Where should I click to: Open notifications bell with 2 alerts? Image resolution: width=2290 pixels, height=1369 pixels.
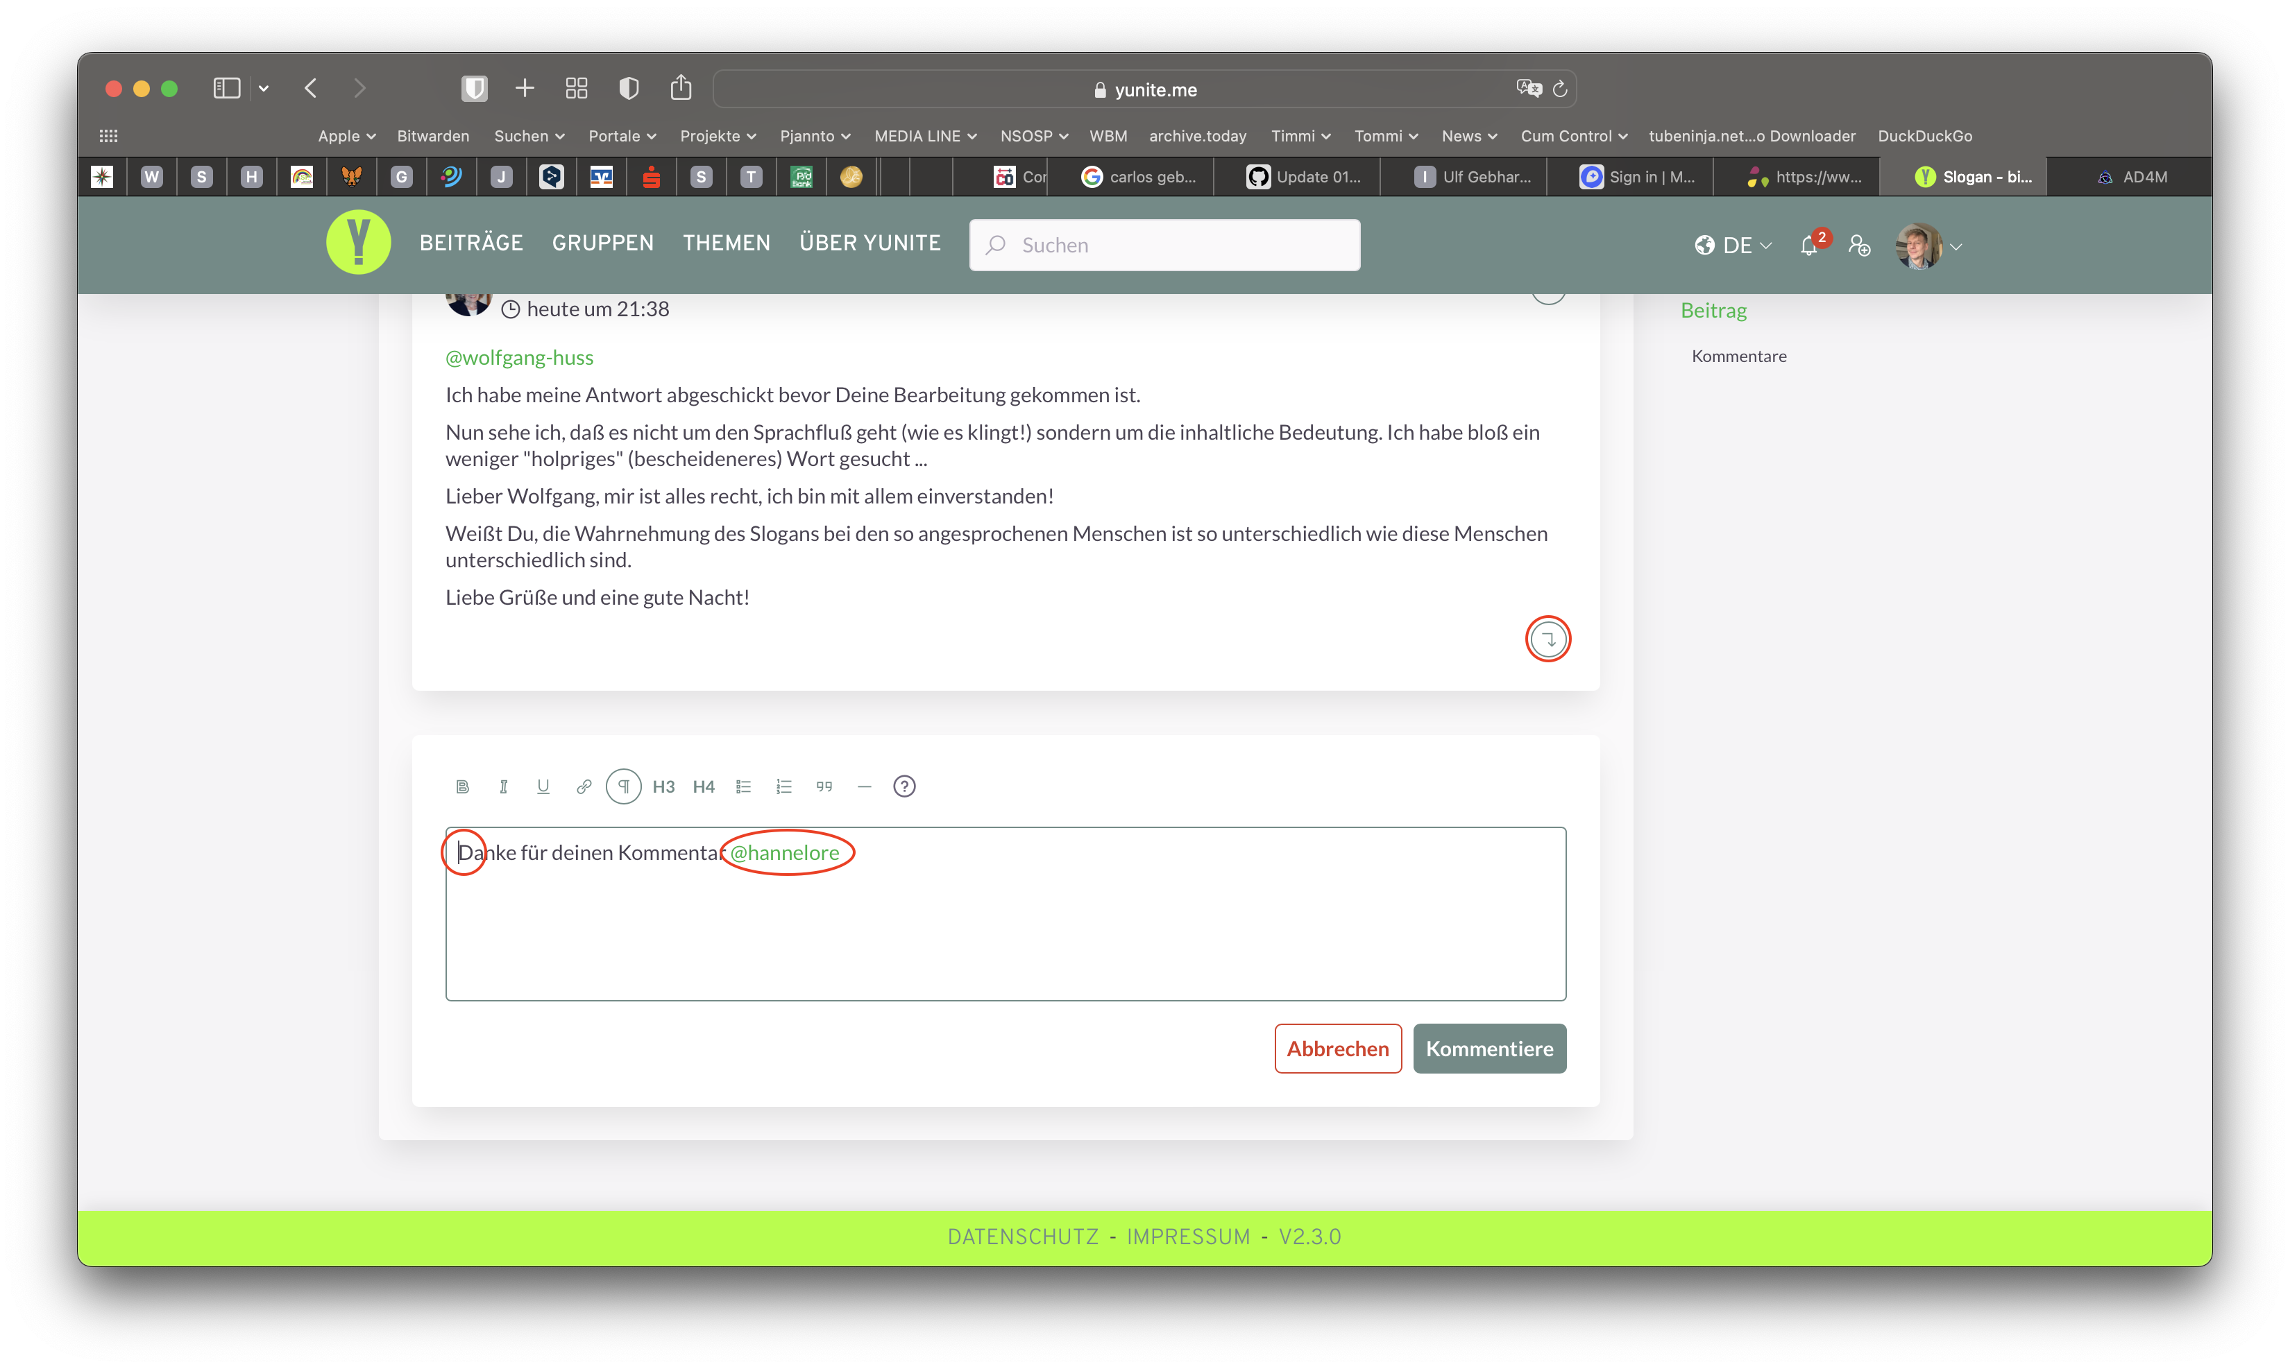(1810, 244)
